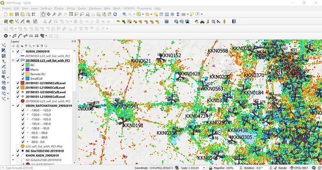Viewport: 322px width, 170px height.
Task: Open a project via the folder icon
Action: 11,14
